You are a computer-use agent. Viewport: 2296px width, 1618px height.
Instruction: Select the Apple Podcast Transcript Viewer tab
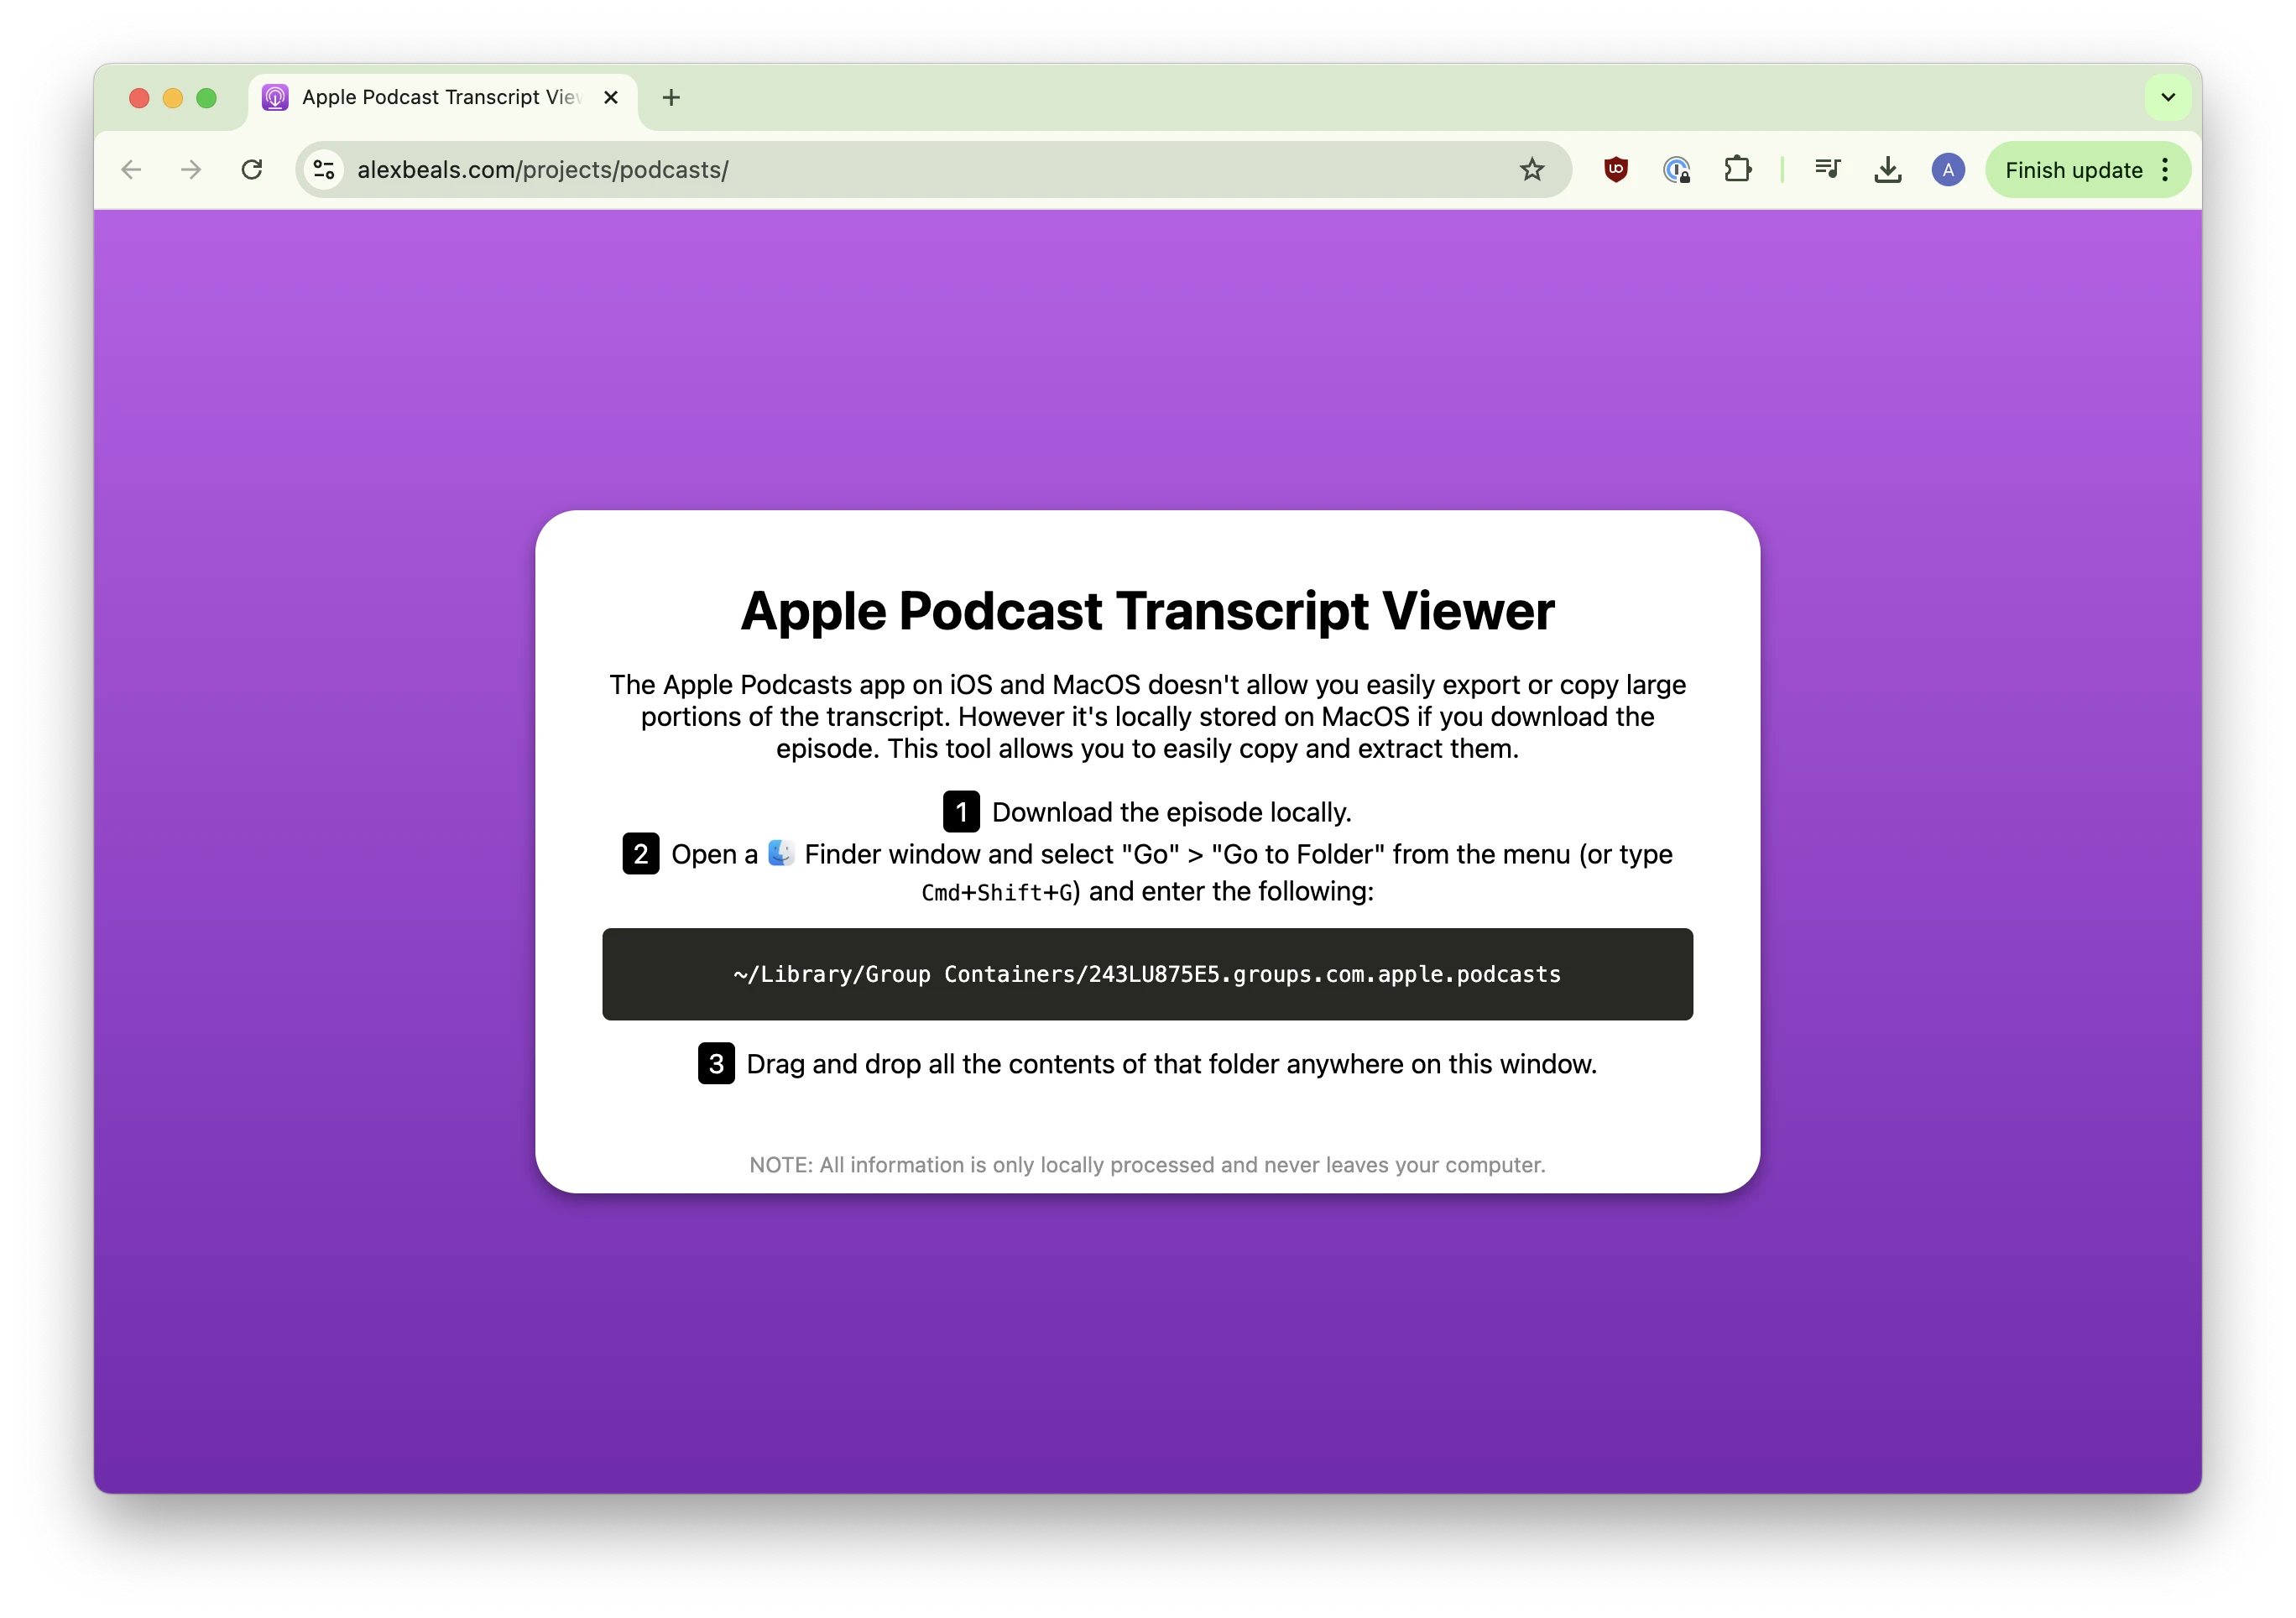point(443,98)
